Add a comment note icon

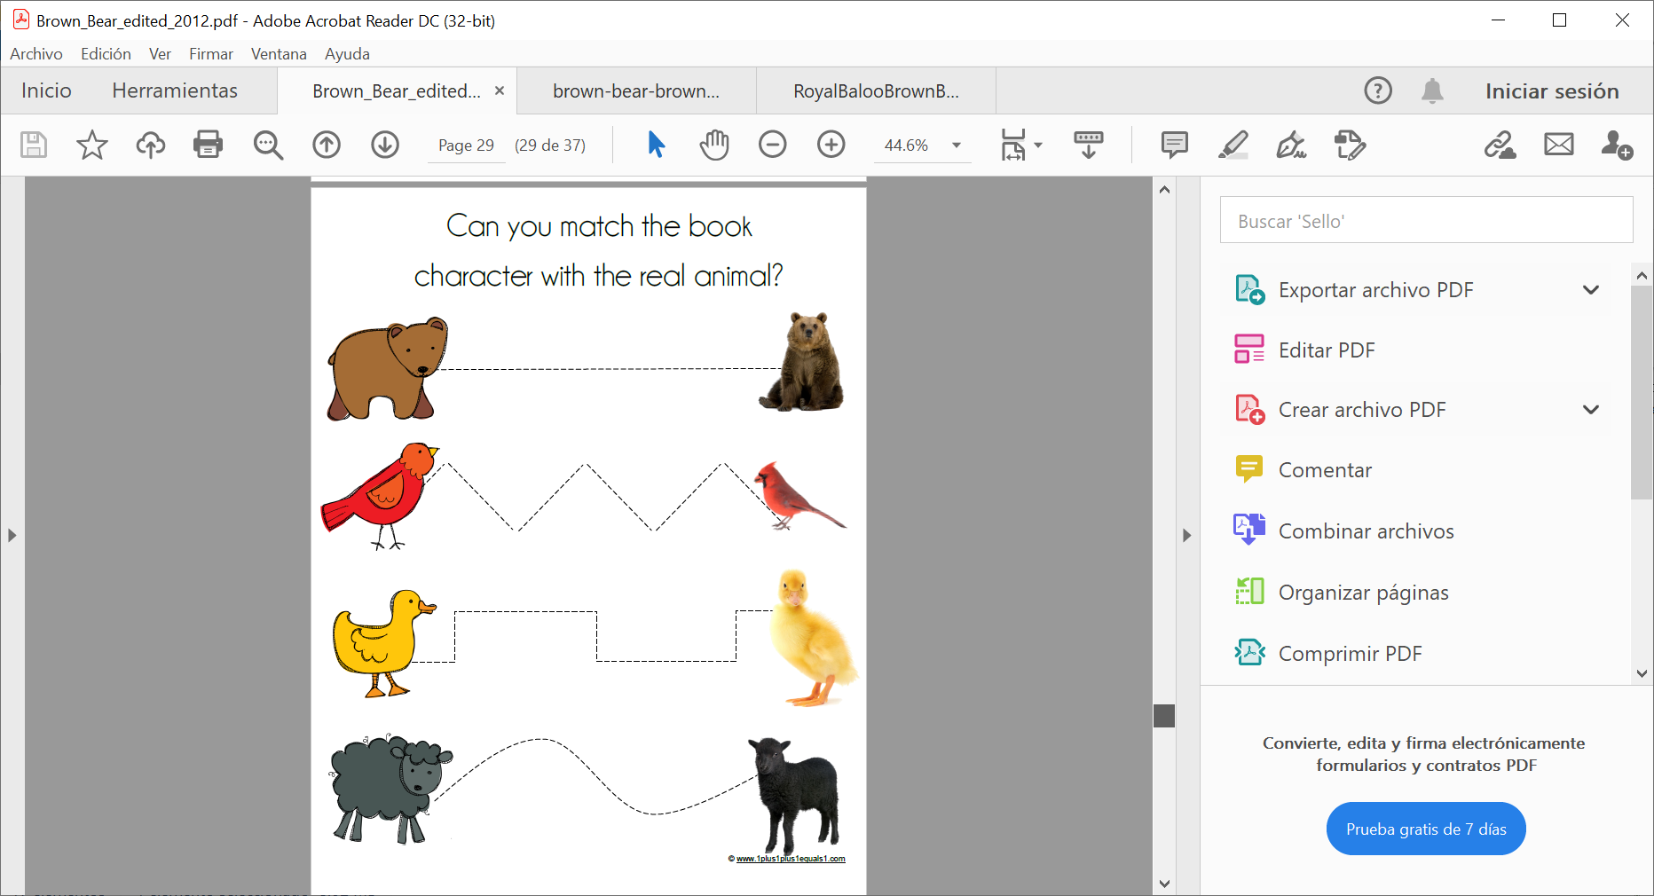point(1174,145)
